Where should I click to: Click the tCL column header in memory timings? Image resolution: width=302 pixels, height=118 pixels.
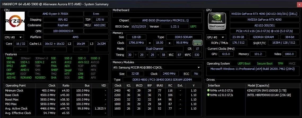pyautogui.click(x=129, y=85)
